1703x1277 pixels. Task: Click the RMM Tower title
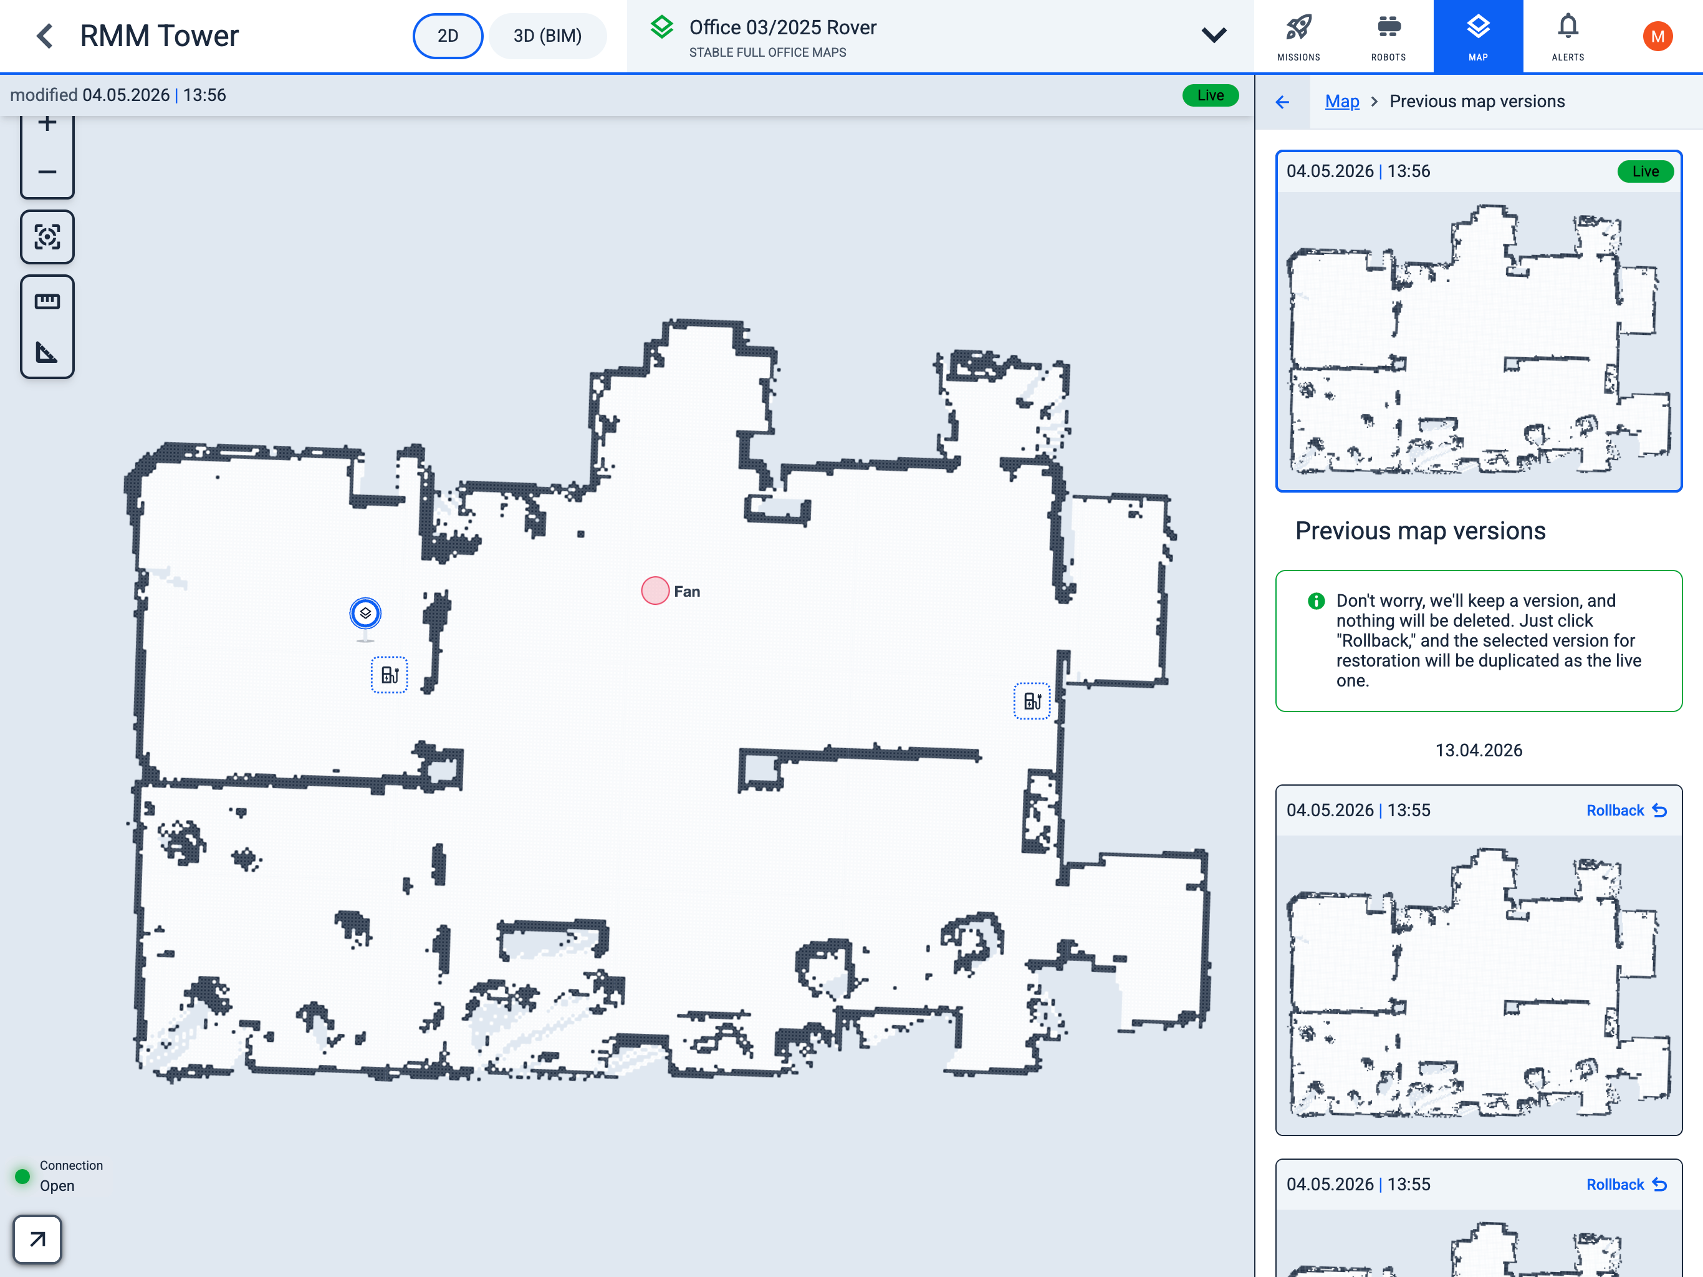point(160,36)
